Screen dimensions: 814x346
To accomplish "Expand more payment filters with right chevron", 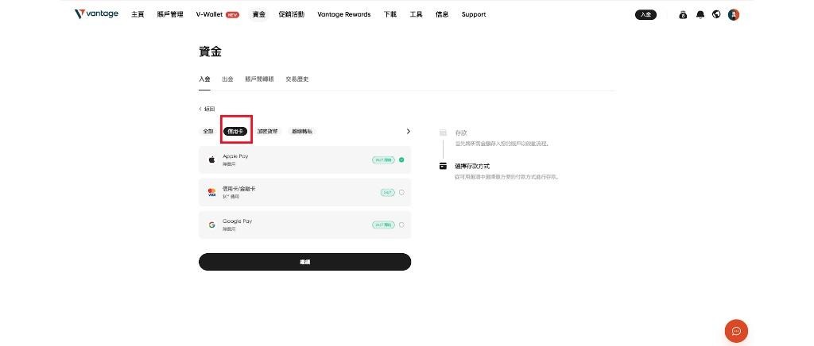I will coord(408,132).
